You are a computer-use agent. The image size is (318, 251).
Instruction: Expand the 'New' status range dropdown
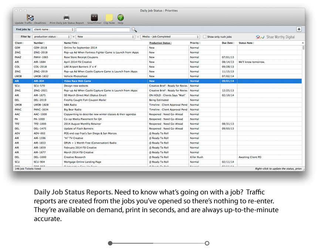point(105,37)
